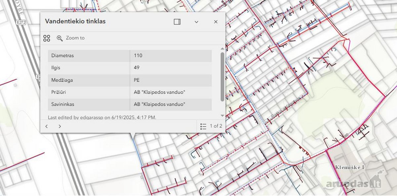The image size is (397, 196).
Task: Select the Diametras field label
Action: click(63, 56)
